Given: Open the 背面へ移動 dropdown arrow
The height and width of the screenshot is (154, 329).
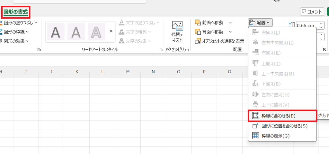Looking at the screenshot, I should coord(230,32).
